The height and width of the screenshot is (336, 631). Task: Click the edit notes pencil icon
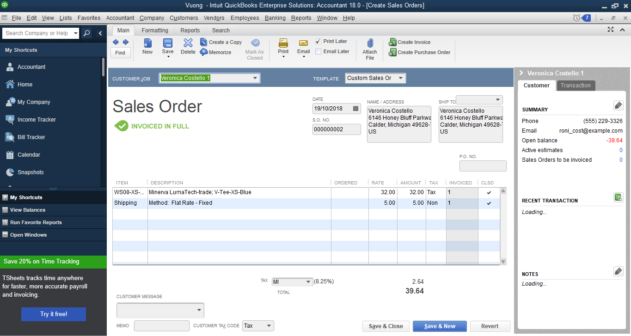pyautogui.click(x=618, y=271)
